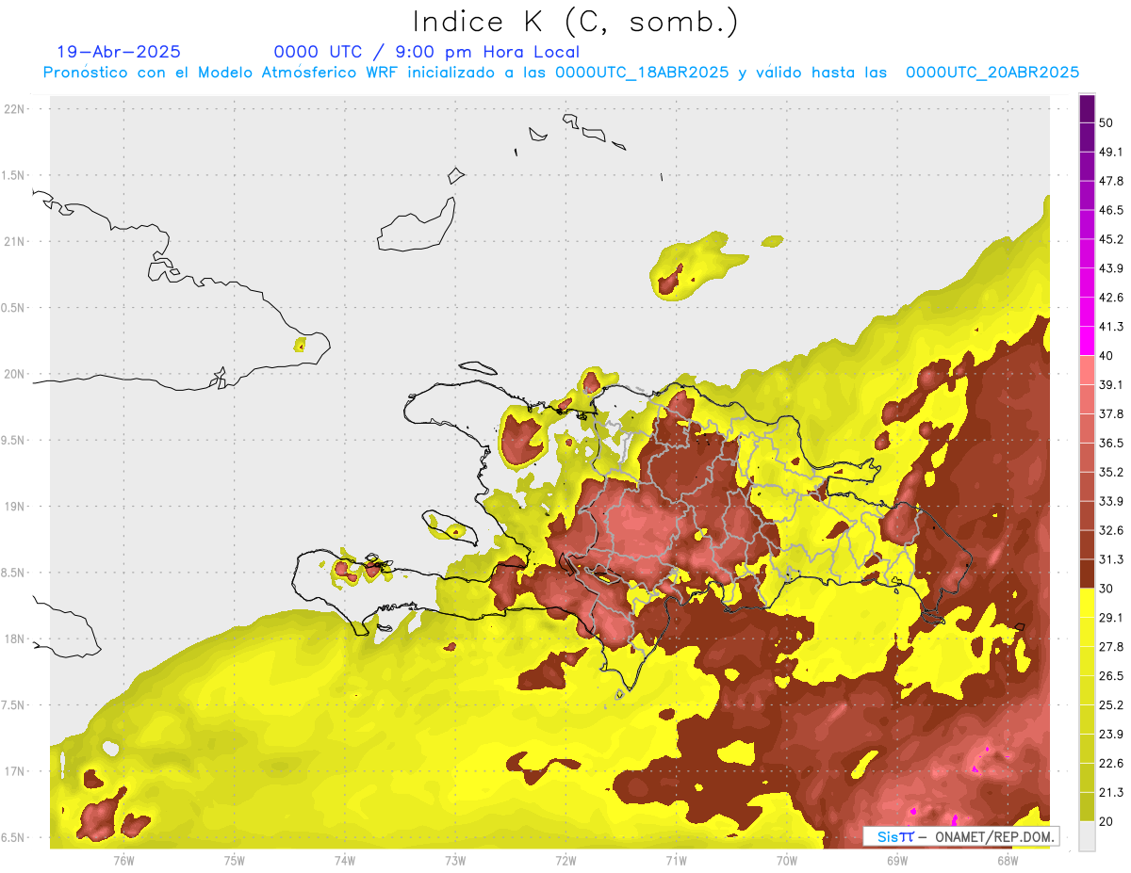Click the color scale value '43.9'
The image size is (1131, 873).
(x=1111, y=268)
